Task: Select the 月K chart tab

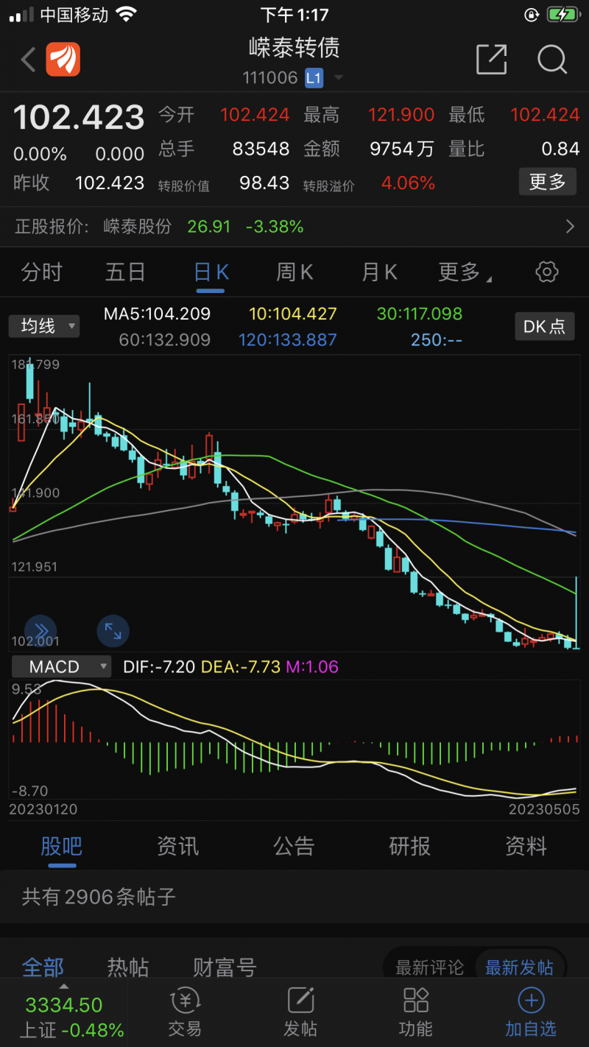Action: [x=379, y=272]
